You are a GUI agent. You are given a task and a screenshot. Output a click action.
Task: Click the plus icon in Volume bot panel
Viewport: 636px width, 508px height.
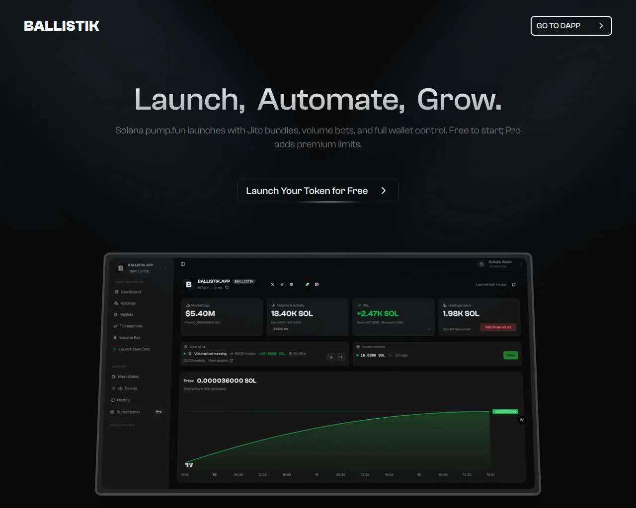(x=341, y=357)
